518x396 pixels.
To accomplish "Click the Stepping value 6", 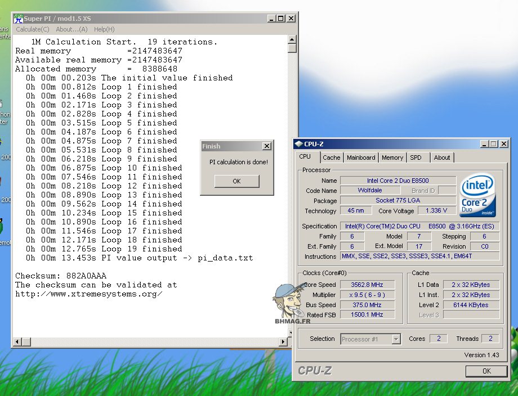I will click(485, 236).
